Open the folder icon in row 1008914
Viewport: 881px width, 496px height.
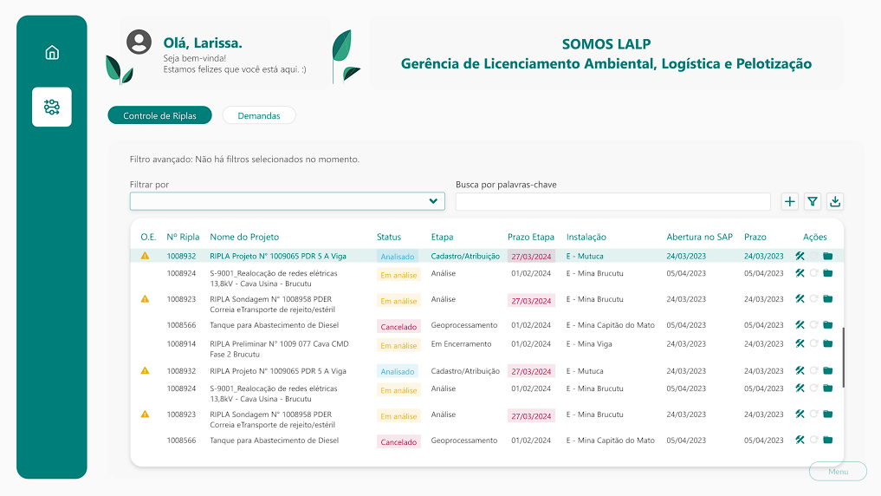827,343
